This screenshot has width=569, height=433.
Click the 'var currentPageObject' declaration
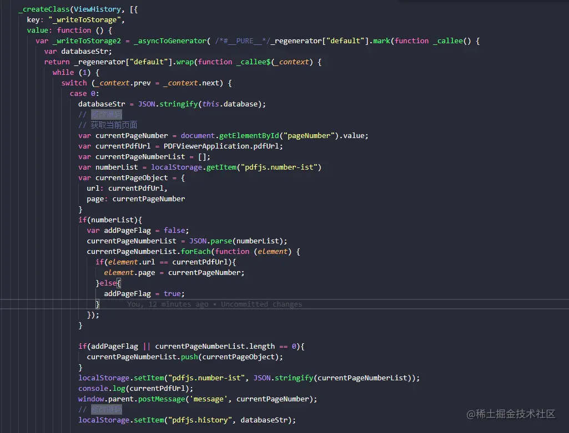(x=123, y=177)
